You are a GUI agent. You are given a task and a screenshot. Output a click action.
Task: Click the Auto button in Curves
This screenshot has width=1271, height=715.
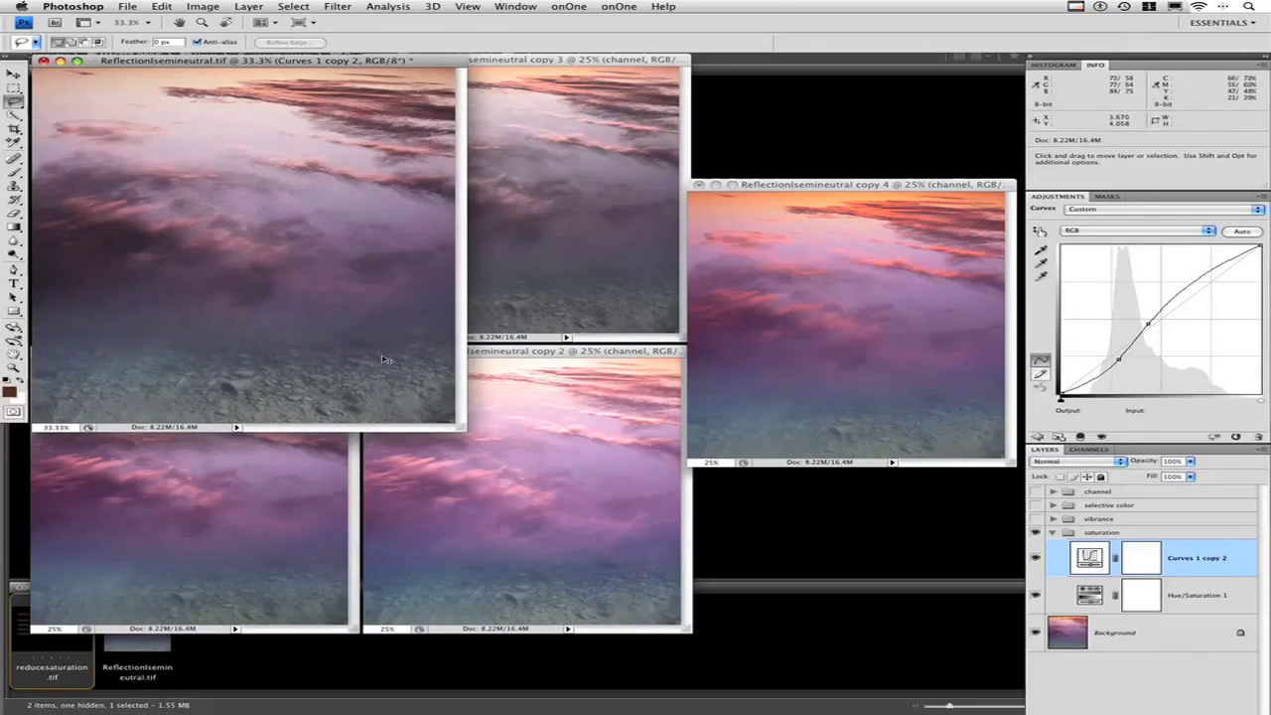click(x=1241, y=230)
